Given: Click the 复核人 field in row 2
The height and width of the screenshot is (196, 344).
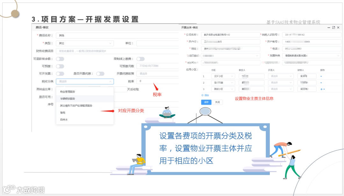Looking at the screenshot, I should pos(307,83).
